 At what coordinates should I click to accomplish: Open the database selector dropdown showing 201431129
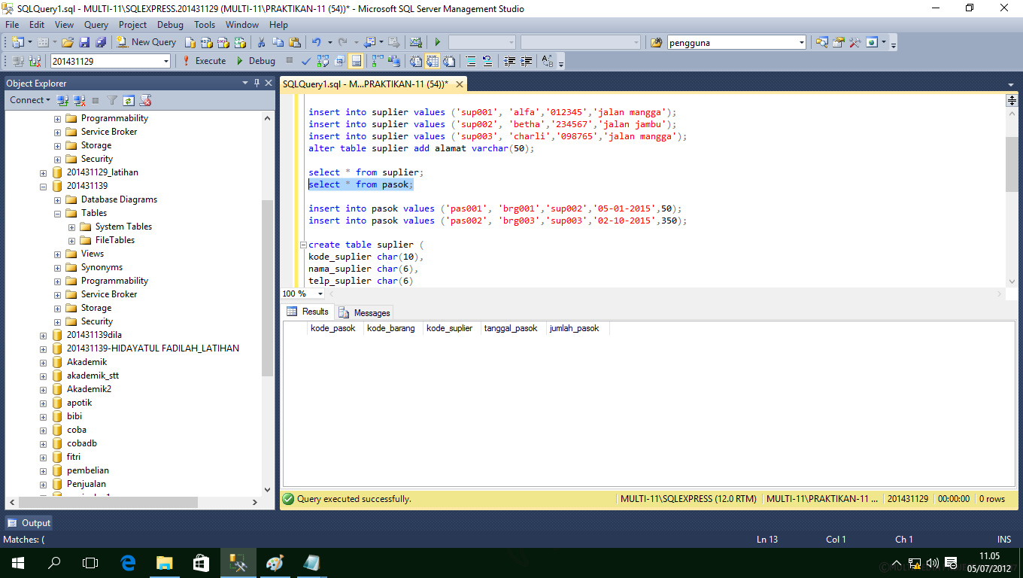pyautogui.click(x=166, y=60)
